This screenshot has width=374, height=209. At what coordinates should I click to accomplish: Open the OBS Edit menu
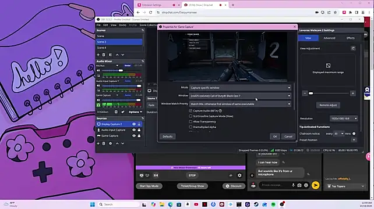click(105, 25)
